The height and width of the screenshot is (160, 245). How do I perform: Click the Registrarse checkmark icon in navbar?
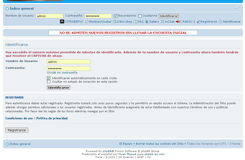pos(199,22)
